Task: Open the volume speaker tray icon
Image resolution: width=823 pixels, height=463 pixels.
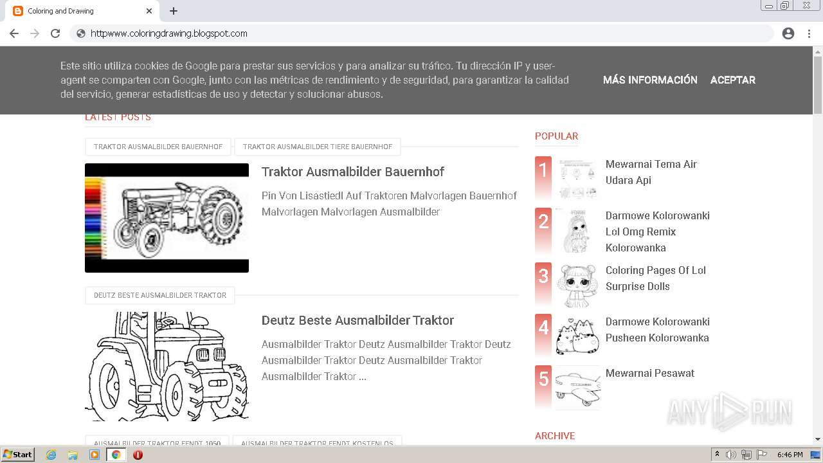Action: (x=731, y=455)
